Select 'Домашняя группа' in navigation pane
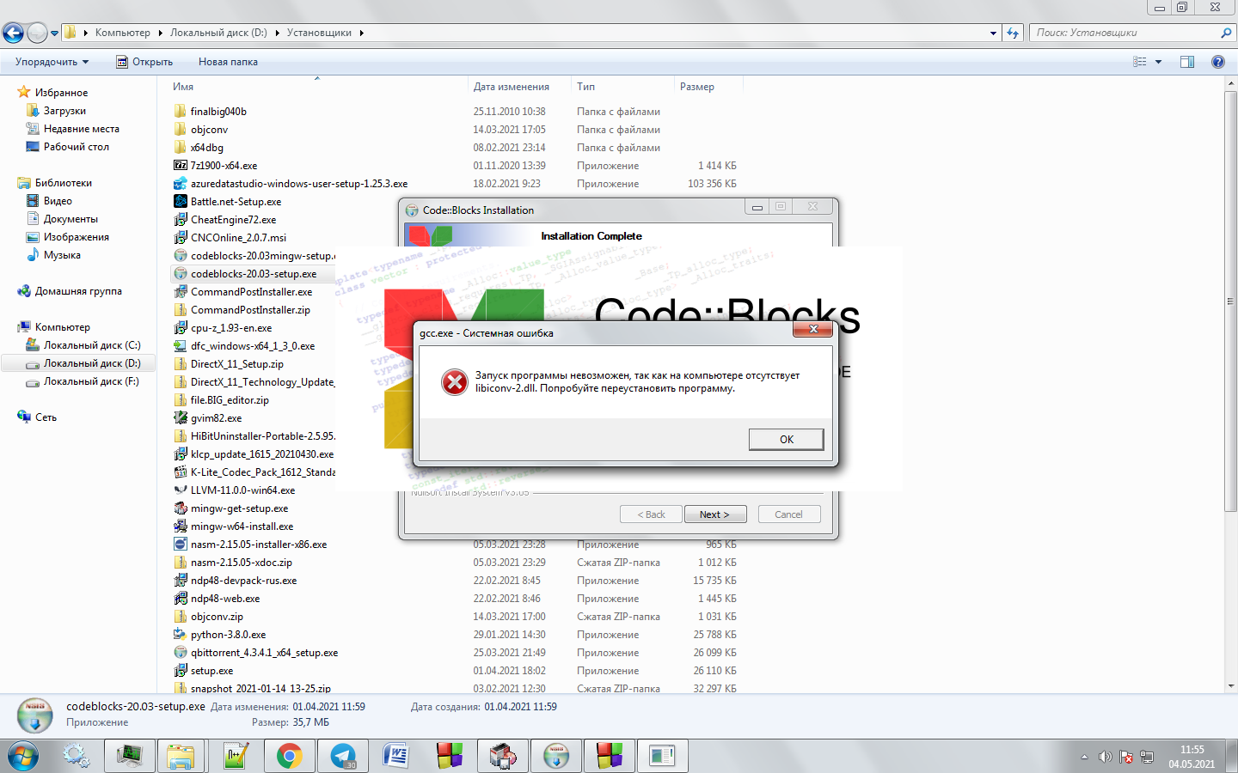Viewport: 1238px width, 773px height. click(x=77, y=291)
